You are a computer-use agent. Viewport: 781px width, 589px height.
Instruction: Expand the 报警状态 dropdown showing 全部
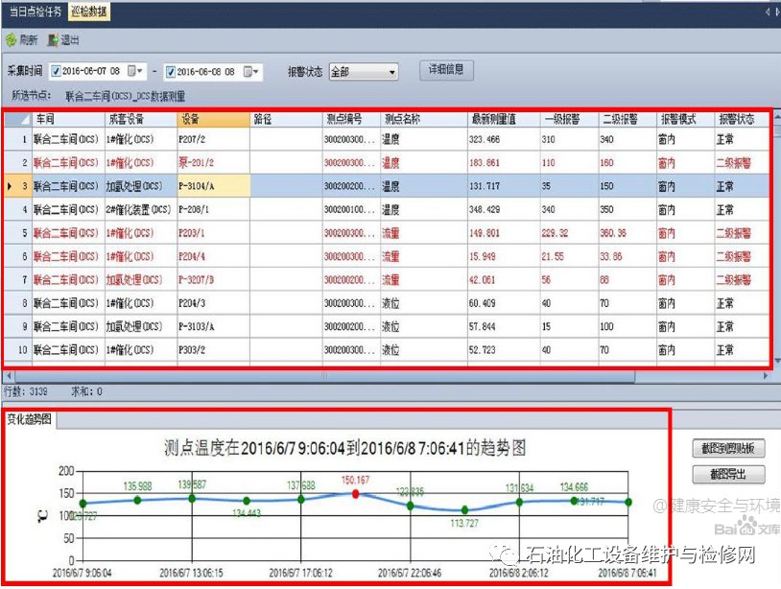pos(391,72)
